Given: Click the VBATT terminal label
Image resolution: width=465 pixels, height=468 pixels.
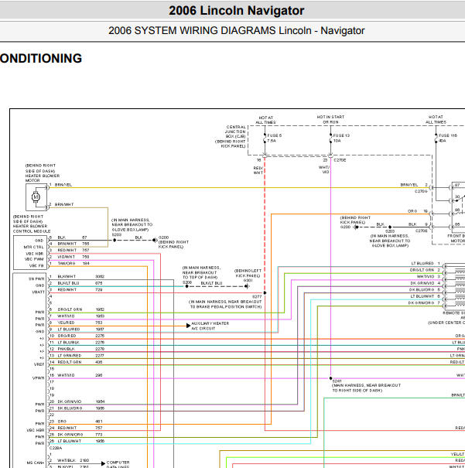Looking at the screenshot, I should click(x=38, y=292).
